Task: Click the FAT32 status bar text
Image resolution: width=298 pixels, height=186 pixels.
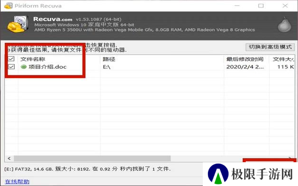Action: pyautogui.click(x=88, y=169)
